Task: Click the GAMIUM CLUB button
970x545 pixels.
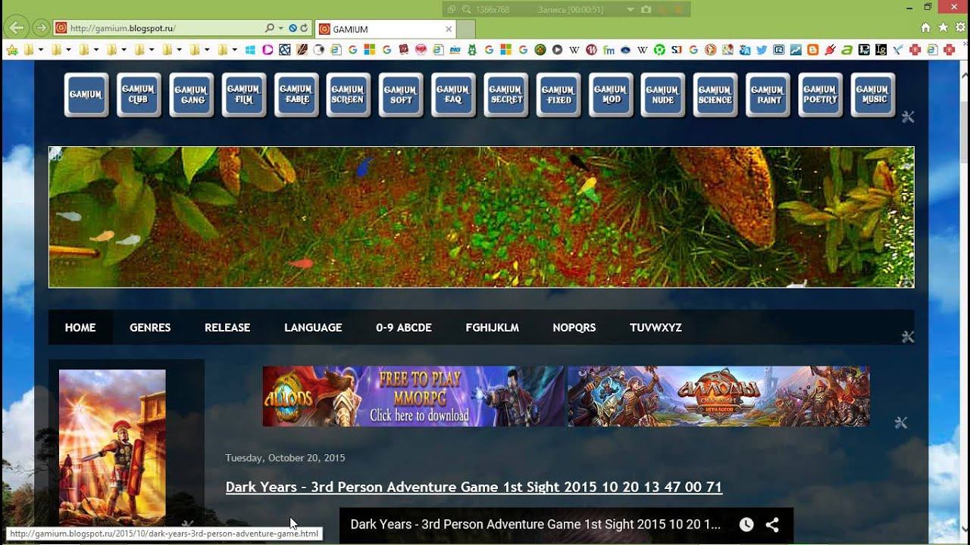Action: tap(139, 95)
